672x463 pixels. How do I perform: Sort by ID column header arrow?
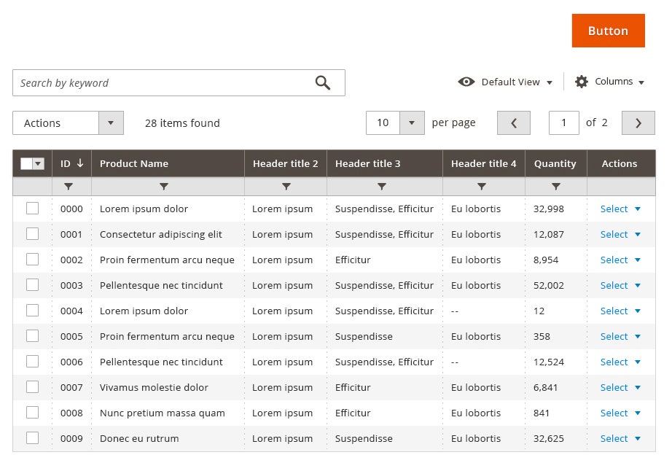click(x=80, y=163)
